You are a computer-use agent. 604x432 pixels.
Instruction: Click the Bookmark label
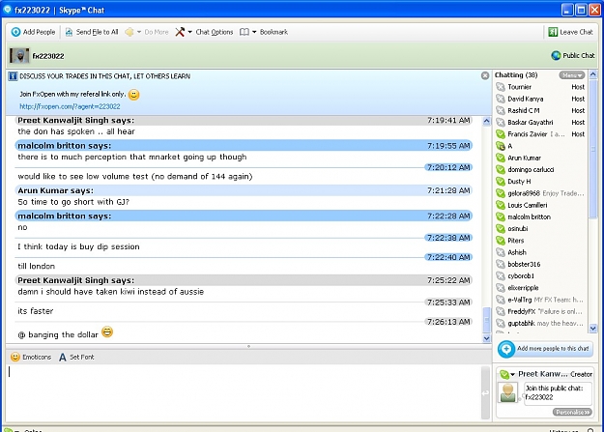point(273,32)
